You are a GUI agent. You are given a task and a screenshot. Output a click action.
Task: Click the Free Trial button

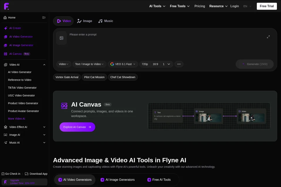(x=267, y=6)
